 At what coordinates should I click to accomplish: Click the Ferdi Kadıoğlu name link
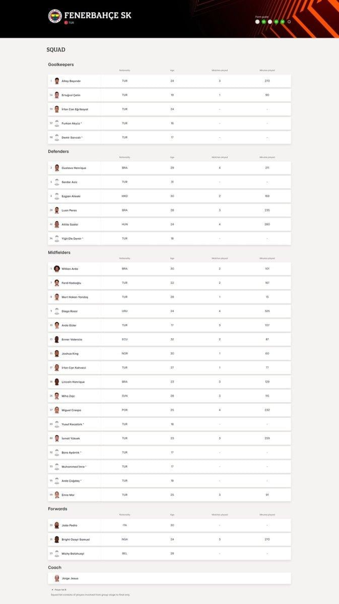pyautogui.click(x=71, y=283)
